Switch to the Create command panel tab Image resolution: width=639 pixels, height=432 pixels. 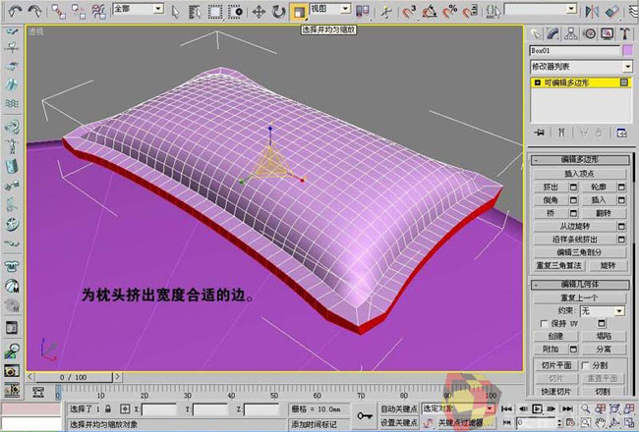click(536, 33)
